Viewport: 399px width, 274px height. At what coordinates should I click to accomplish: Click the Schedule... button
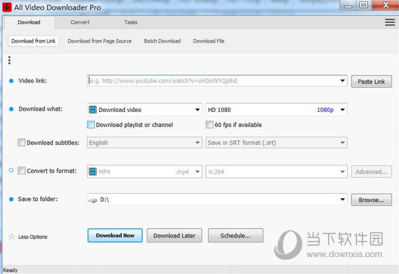tap(235, 236)
